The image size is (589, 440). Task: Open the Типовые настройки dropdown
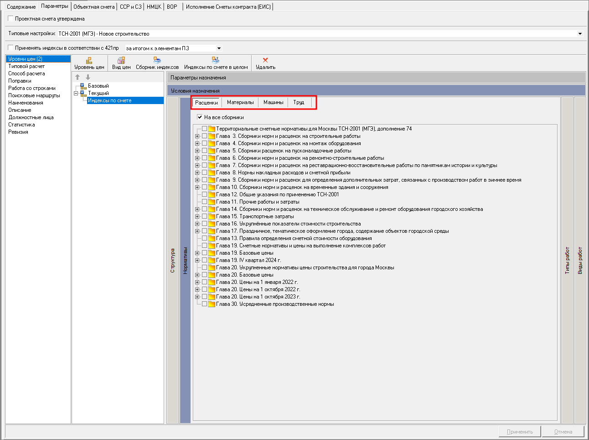pos(580,34)
